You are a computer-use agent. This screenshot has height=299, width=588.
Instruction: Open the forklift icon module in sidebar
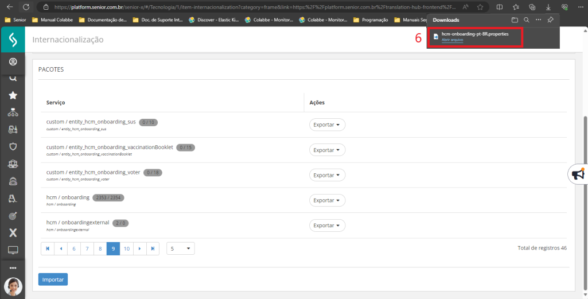[x=13, y=199]
